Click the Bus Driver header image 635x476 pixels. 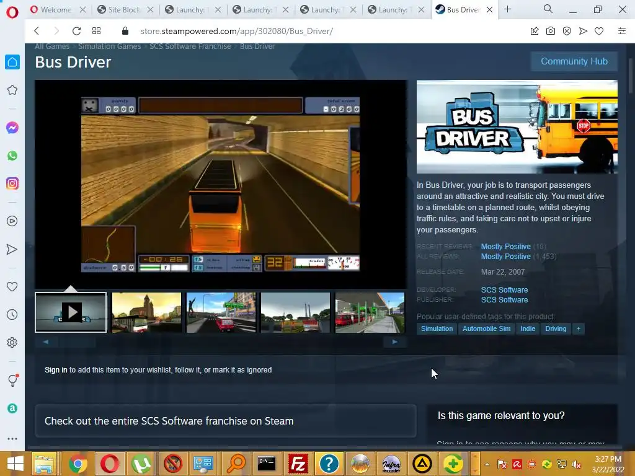point(517,126)
